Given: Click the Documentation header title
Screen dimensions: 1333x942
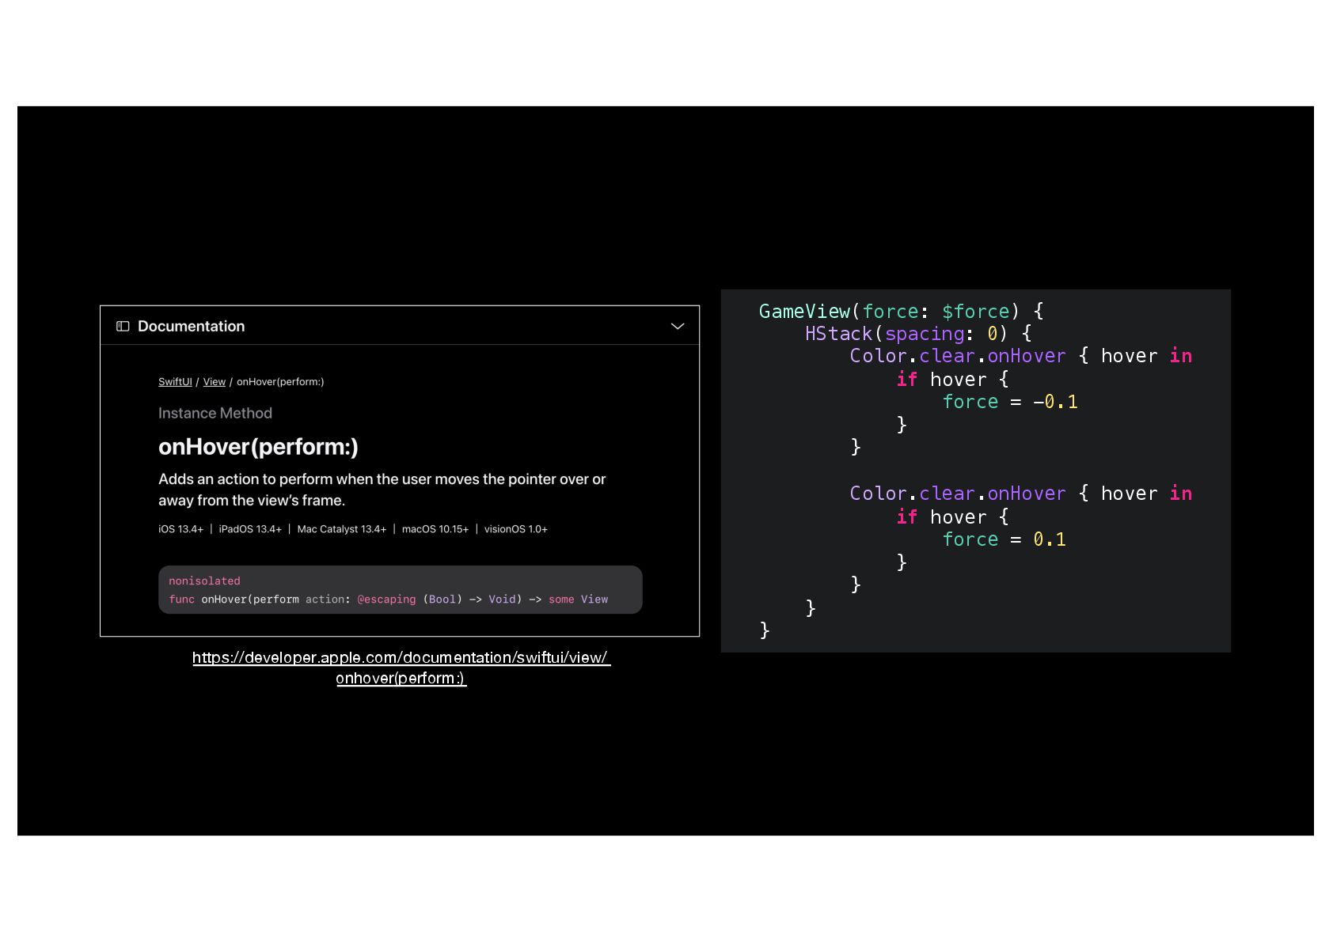Looking at the screenshot, I should point(191,326).
